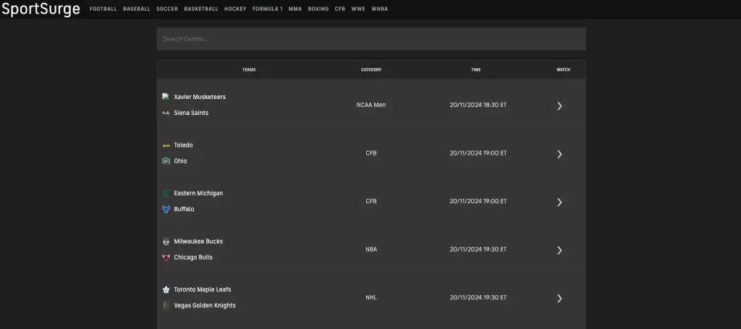Open the SportSurge home logo
This screenshot has height=329, width=741.
(x=41, y=9)
